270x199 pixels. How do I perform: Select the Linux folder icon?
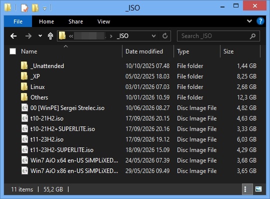coord(24,86)
